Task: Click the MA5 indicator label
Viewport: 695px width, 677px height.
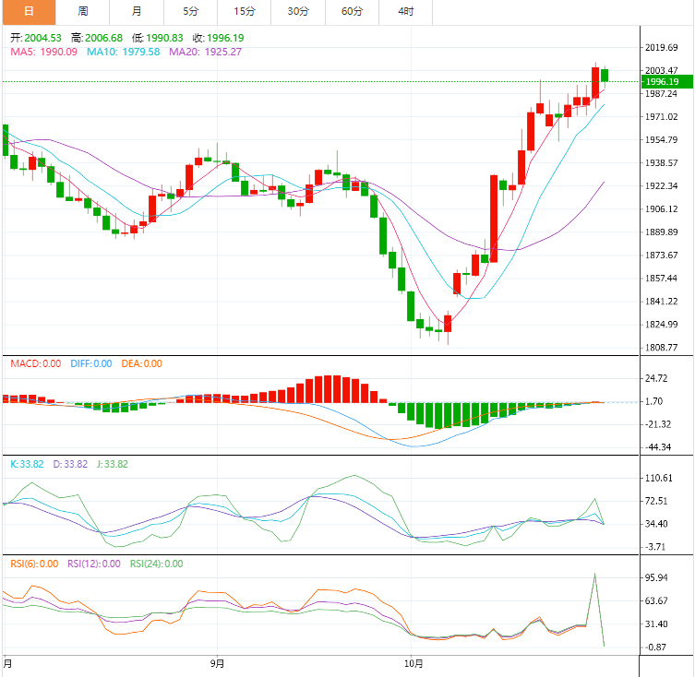Action: click(x=44, y=52)
